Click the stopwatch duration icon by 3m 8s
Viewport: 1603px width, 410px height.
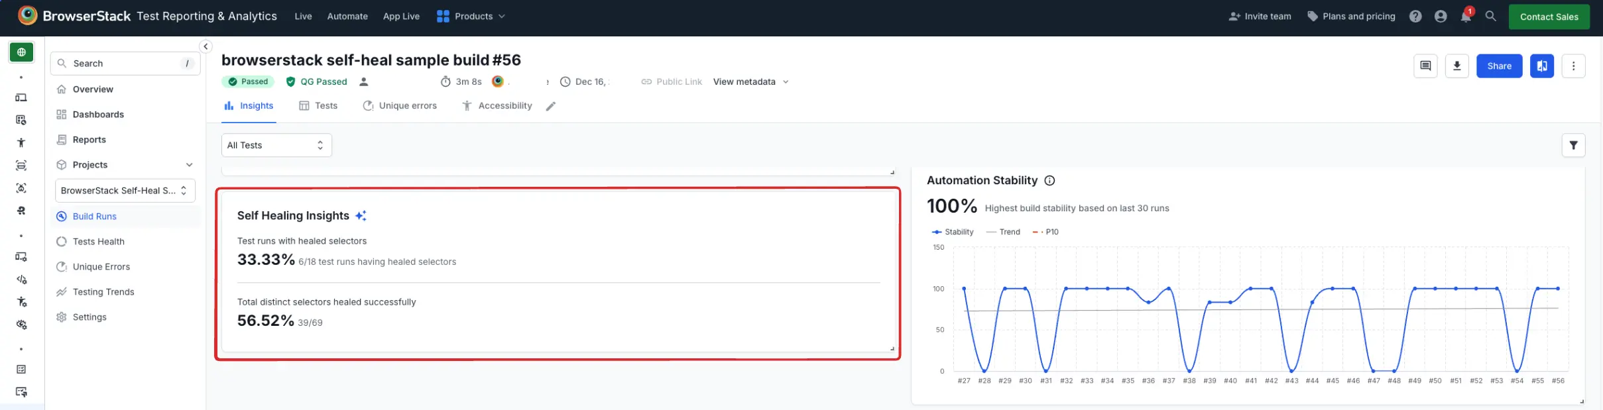[445, 81]
